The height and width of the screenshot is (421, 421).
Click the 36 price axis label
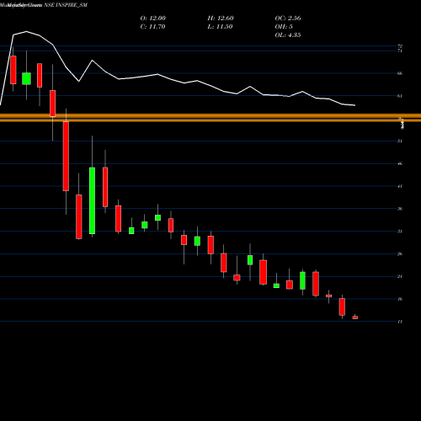tap(400, 209)
